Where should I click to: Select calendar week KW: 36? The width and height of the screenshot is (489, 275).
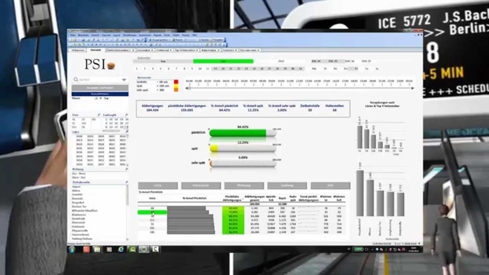[x=350, y=61]
